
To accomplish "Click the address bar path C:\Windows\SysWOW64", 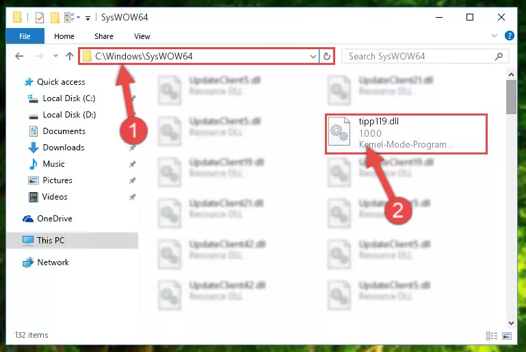I will [144, 56].
